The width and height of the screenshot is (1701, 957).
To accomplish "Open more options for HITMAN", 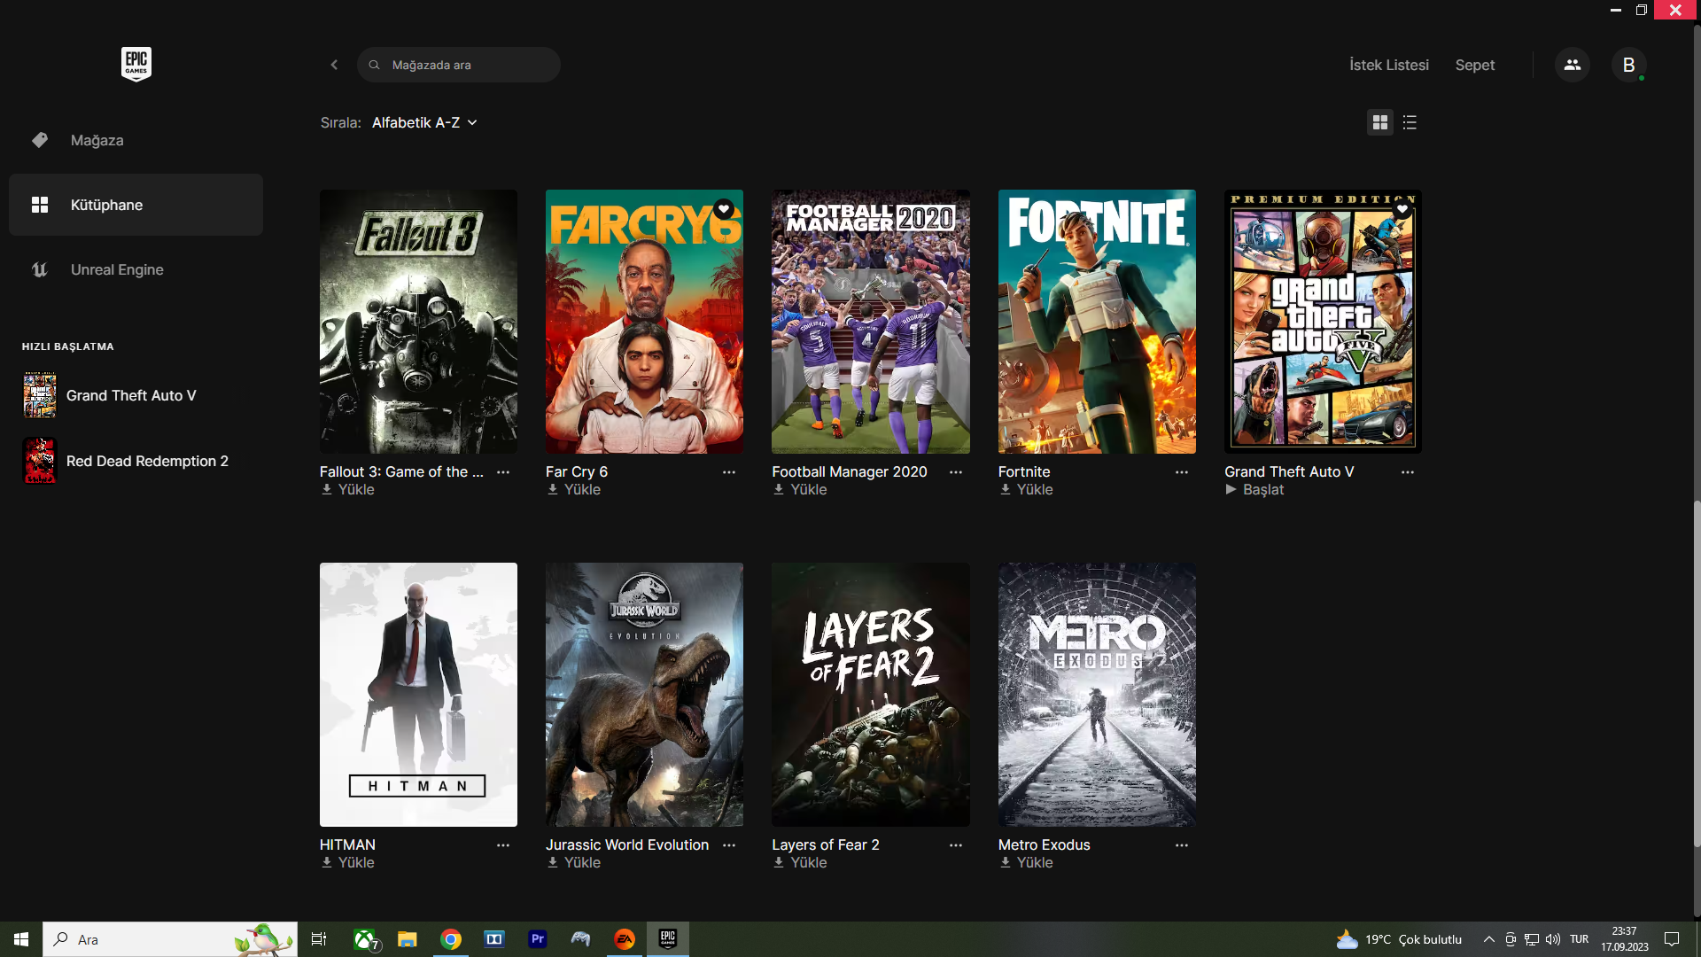I will [x=503, y=845].
